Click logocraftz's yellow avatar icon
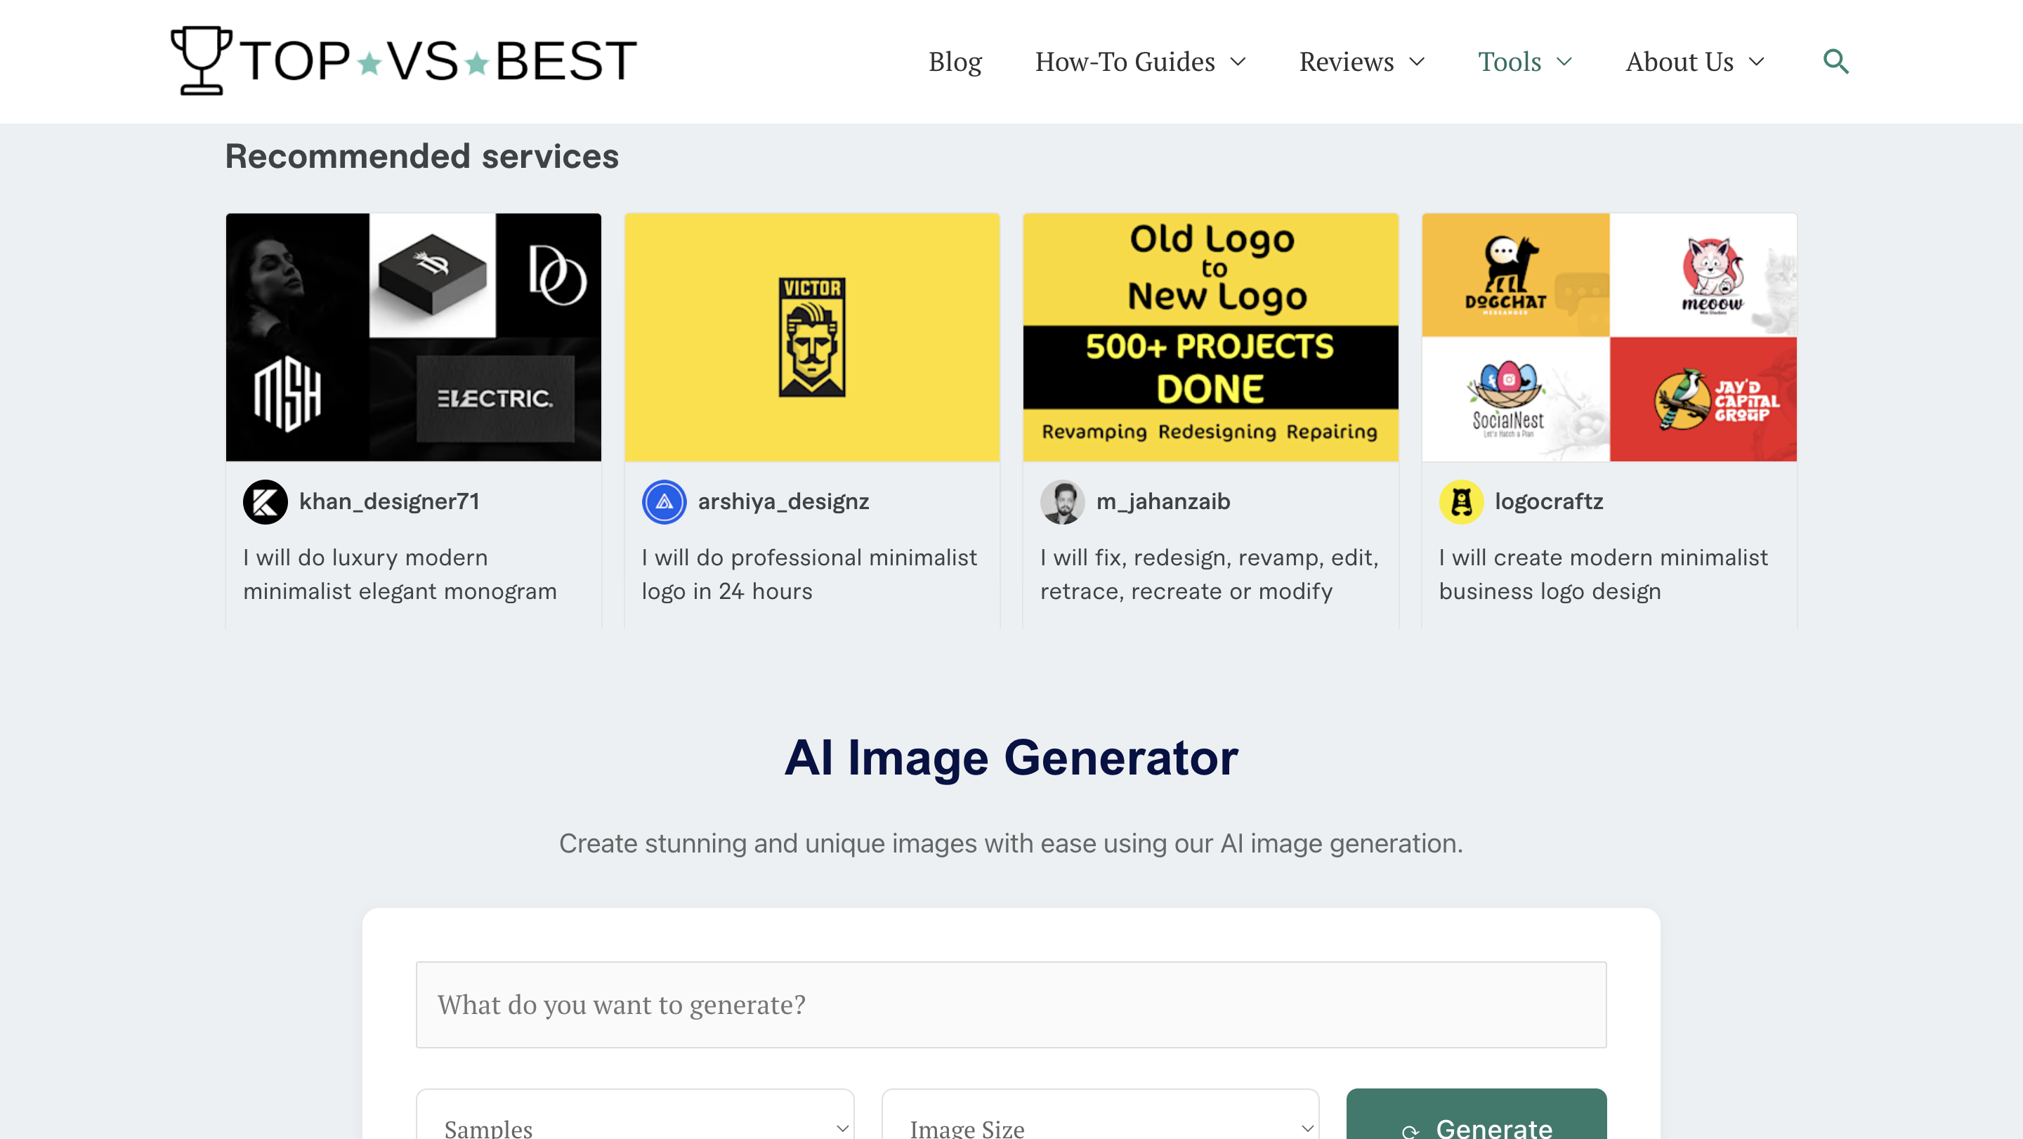This screenshot has height=1139, width=2023. click(1461, 501)
